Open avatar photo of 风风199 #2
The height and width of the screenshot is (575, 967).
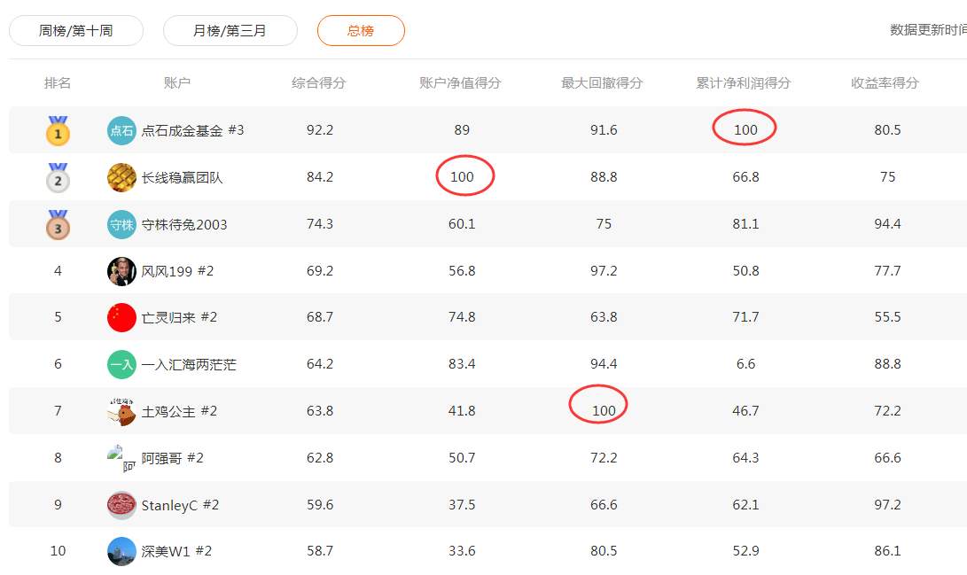121,271
